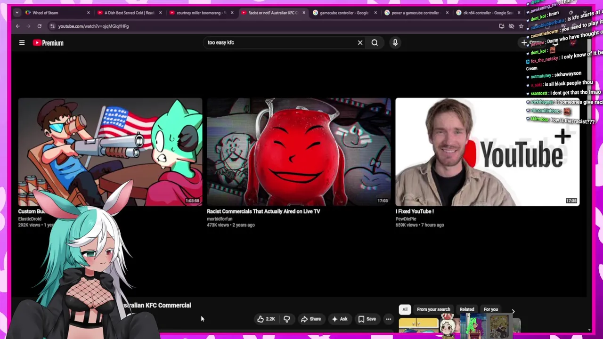This screenshot has width=603, height=339.
Task: Switch to 'courtney miller boomerang' tab
Action: tap(200, 13)
